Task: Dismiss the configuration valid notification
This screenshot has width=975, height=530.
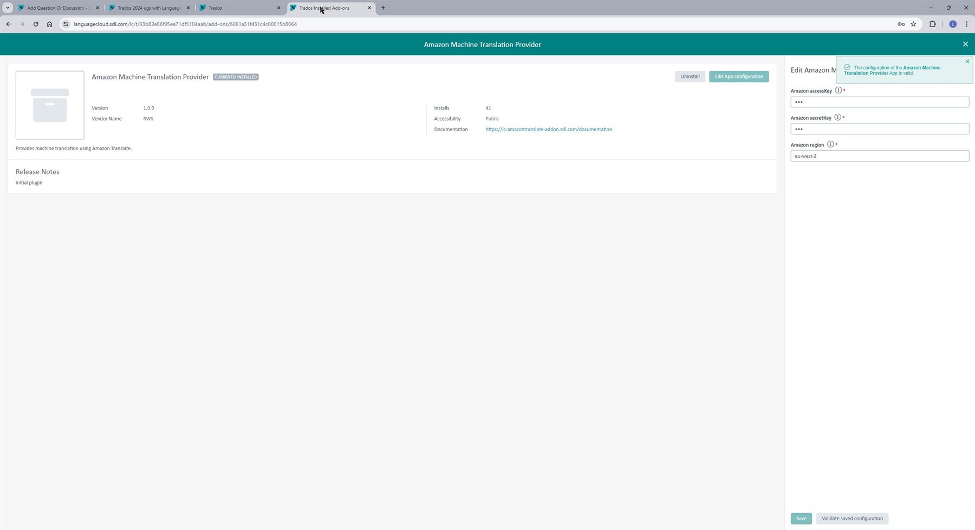Action: pos(967,62)
